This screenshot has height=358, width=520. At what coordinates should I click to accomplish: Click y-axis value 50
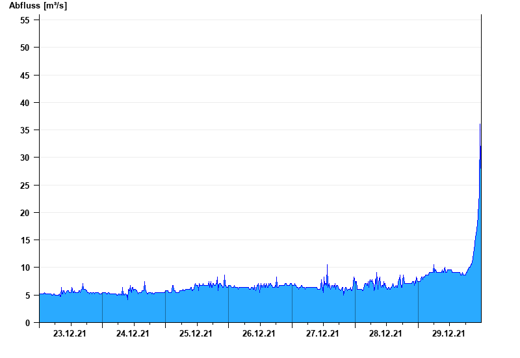pos(25,48)
